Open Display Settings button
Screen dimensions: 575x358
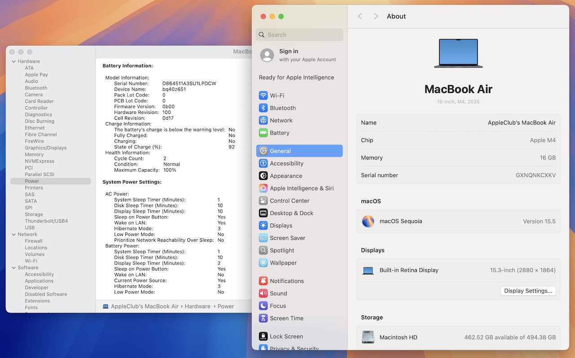[x=528, y=291]
